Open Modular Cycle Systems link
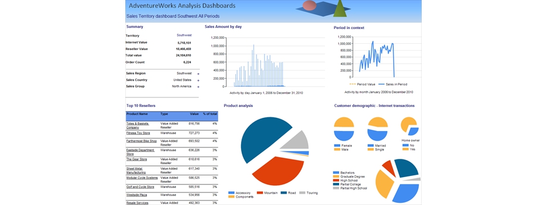547x205 pixels. pyautogui.click(x=142, y=178)
